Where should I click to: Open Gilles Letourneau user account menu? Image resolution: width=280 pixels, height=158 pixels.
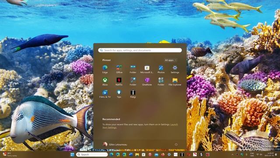click(115, 144)
